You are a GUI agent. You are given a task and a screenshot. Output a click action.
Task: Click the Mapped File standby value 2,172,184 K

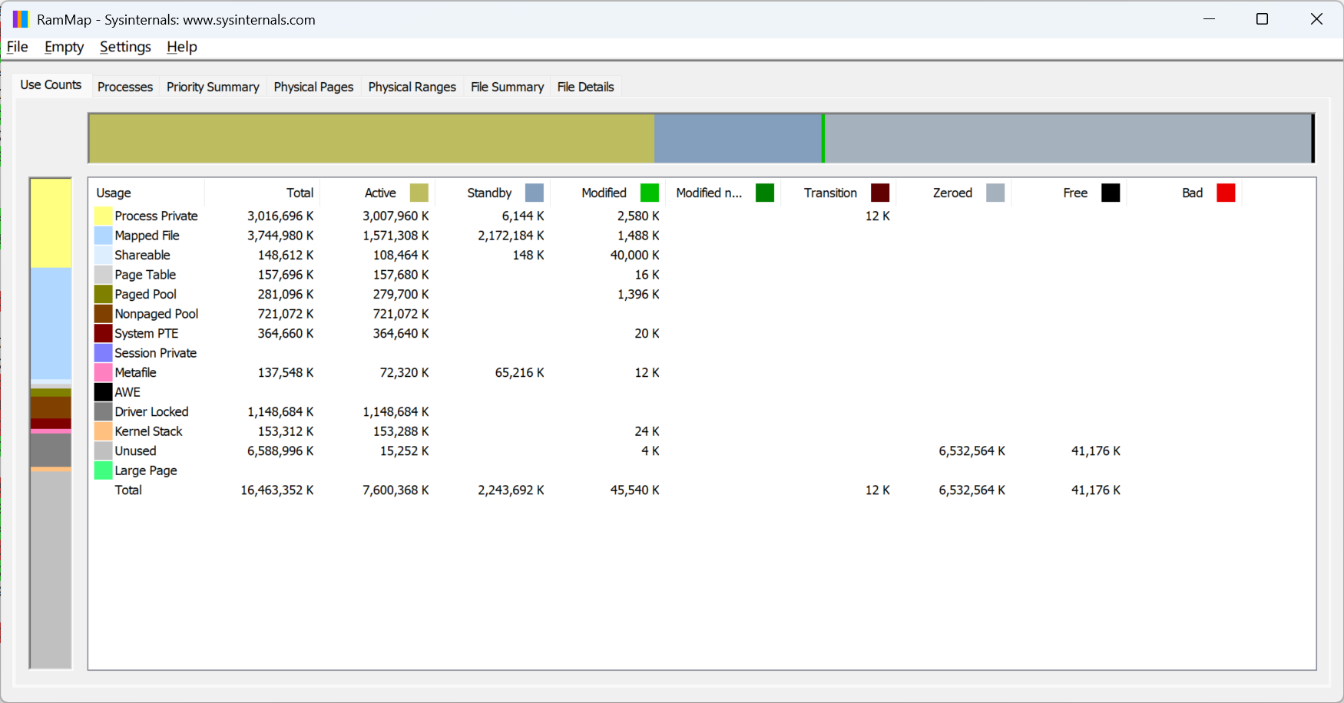(511, 236)
